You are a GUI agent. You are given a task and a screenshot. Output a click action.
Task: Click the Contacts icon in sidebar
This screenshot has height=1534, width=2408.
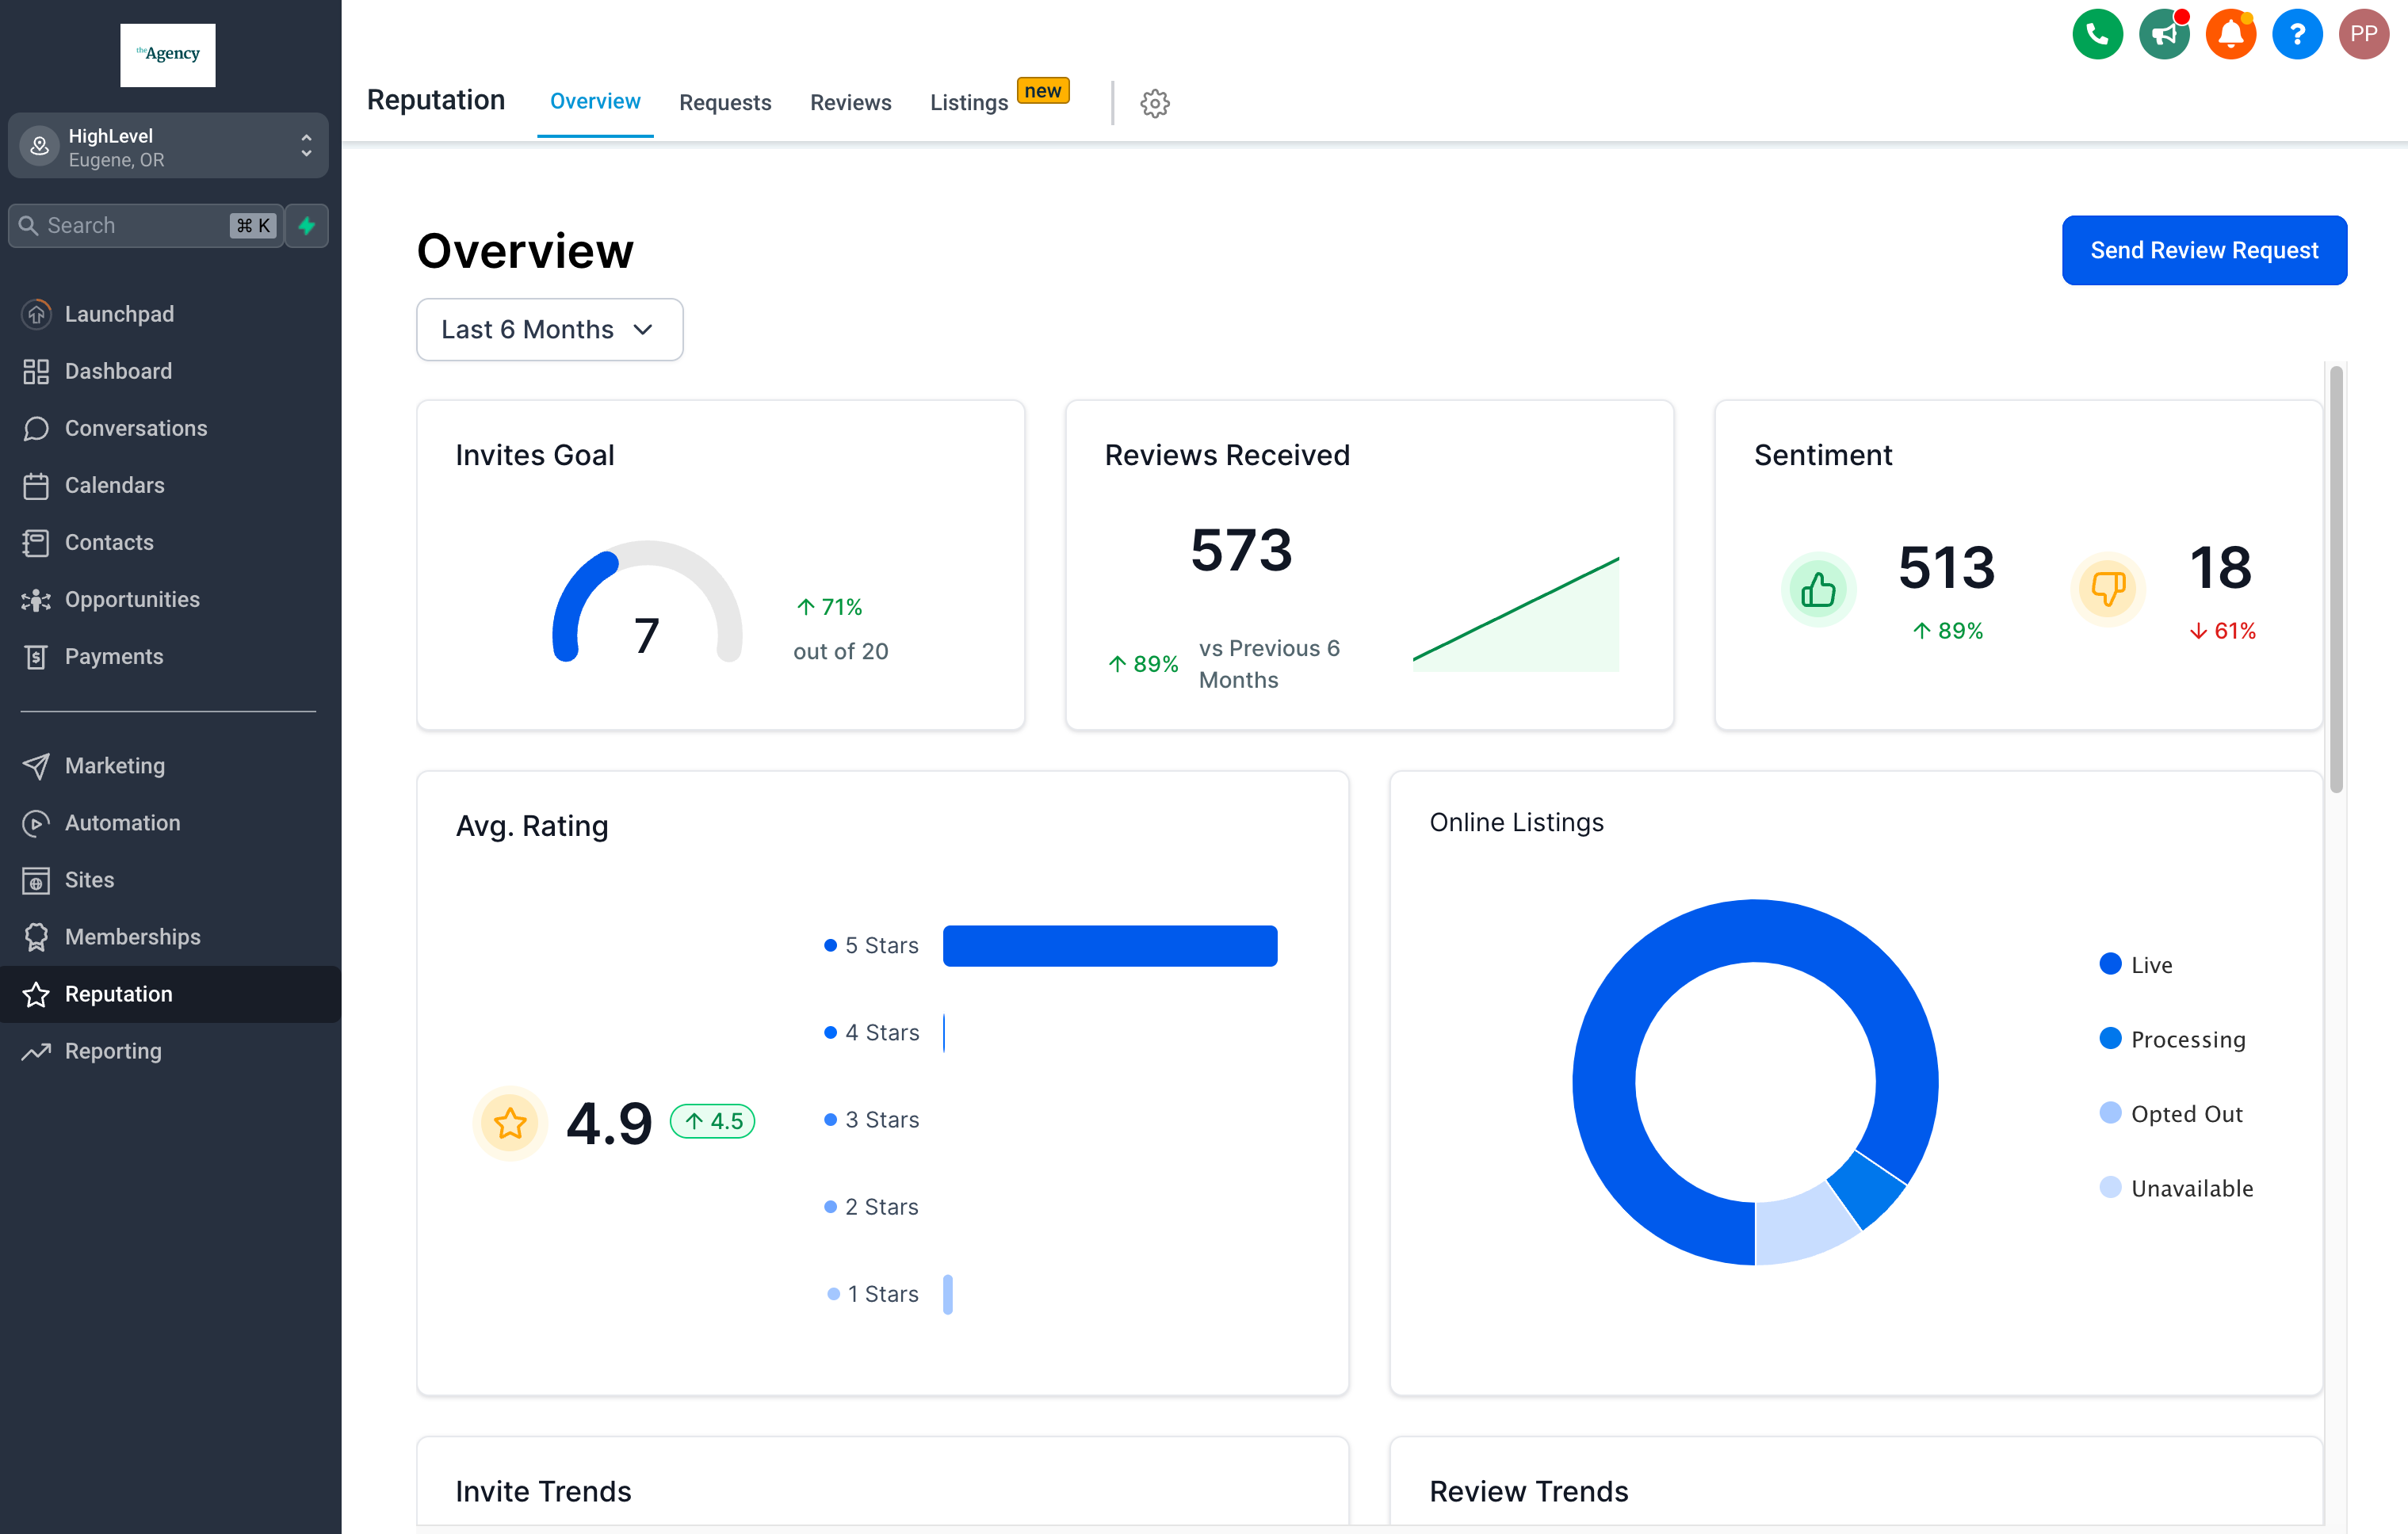pos(36,543)
